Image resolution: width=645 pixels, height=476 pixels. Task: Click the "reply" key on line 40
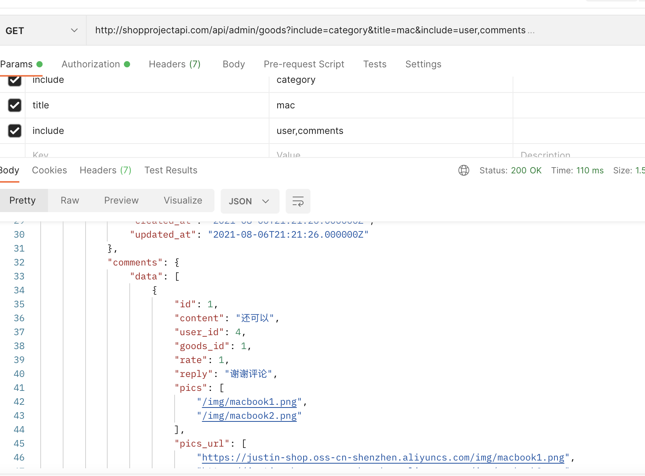click(194, 374)
